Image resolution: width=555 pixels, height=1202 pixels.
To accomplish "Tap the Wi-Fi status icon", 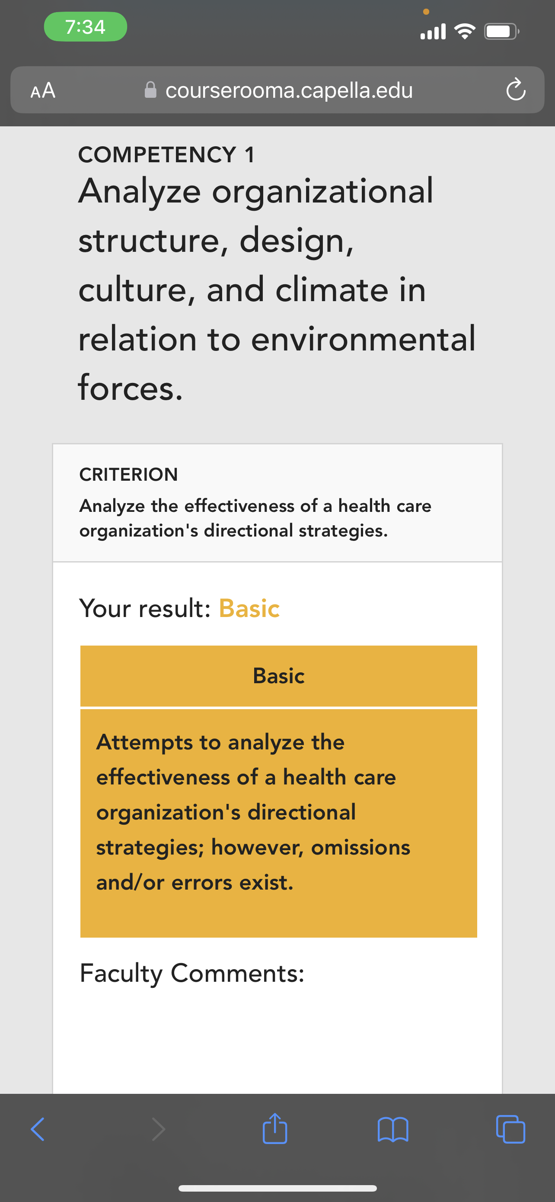I will point(464,31).
